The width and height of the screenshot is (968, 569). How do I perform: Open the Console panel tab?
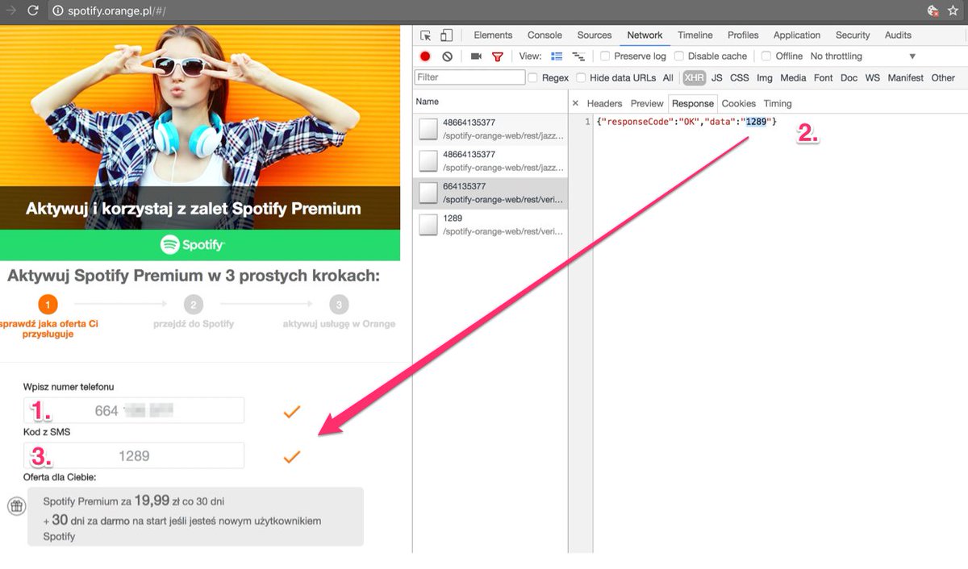[544, 35]
